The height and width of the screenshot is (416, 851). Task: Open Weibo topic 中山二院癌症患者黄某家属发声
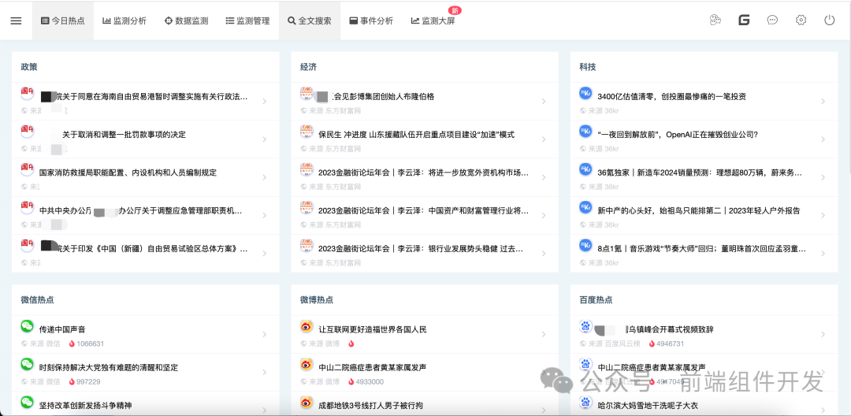coord(372,367)
